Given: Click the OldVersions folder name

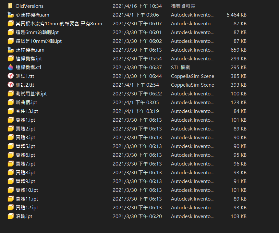Looking at the screenshot, I should tap(29, 6).
